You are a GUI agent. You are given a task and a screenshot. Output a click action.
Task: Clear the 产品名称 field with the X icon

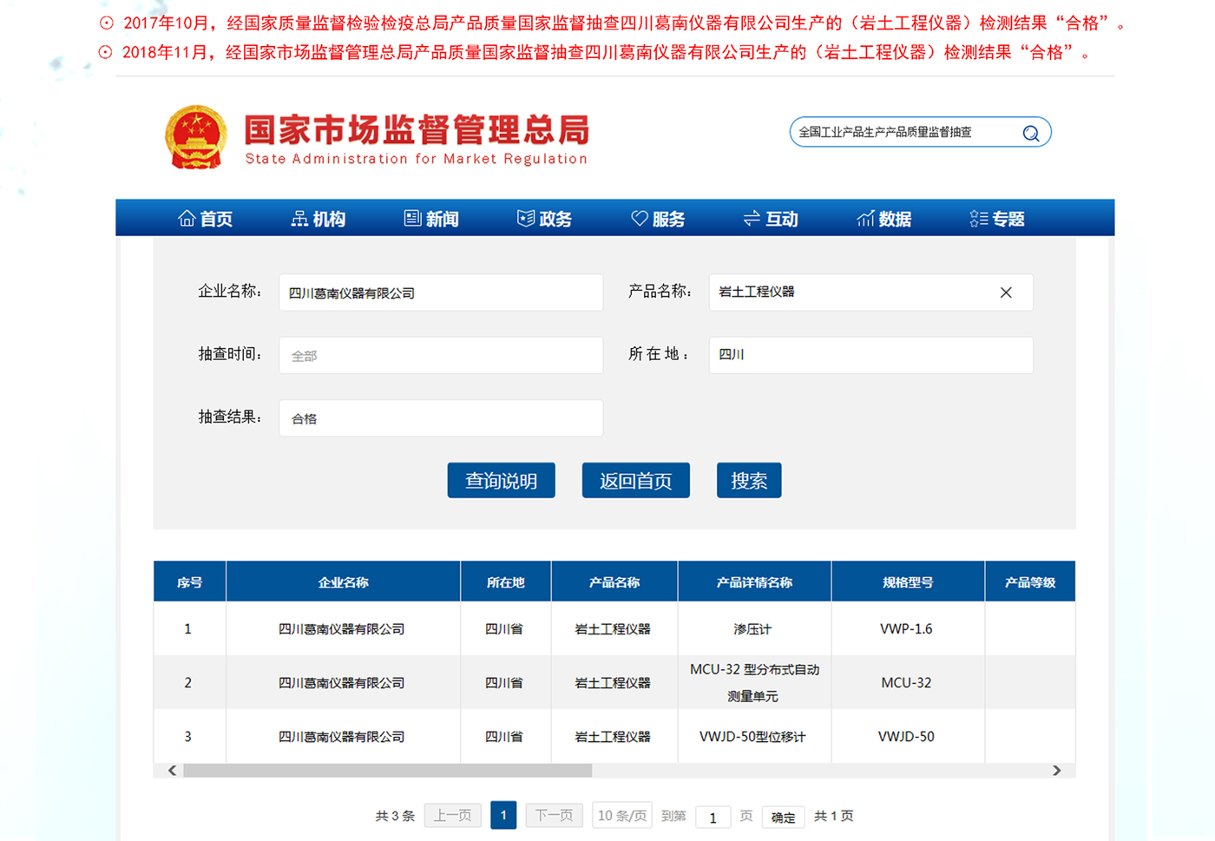click(1006, 292)
